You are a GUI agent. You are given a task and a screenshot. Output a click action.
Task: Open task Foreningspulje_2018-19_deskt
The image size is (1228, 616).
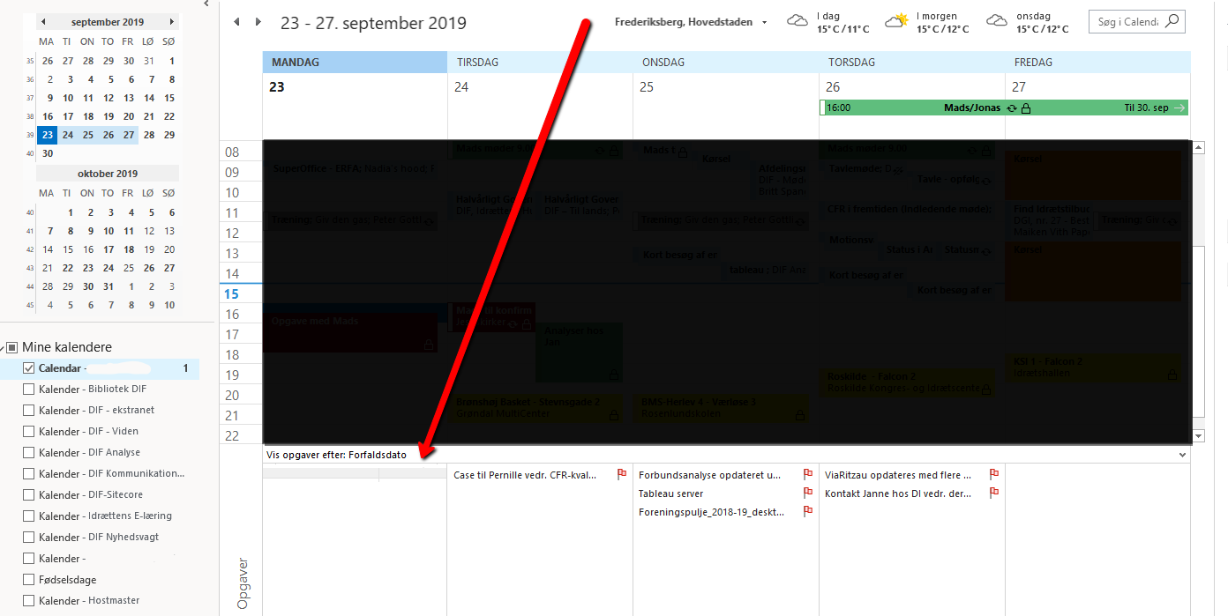712,512
